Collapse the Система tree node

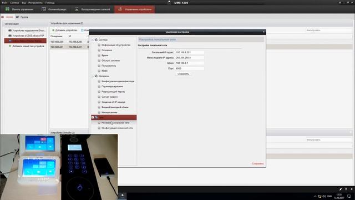click(93, 39)
